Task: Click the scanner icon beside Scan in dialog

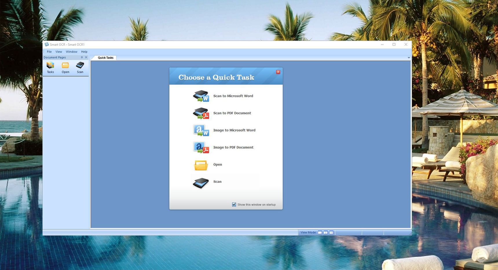Action: [201, 183]
